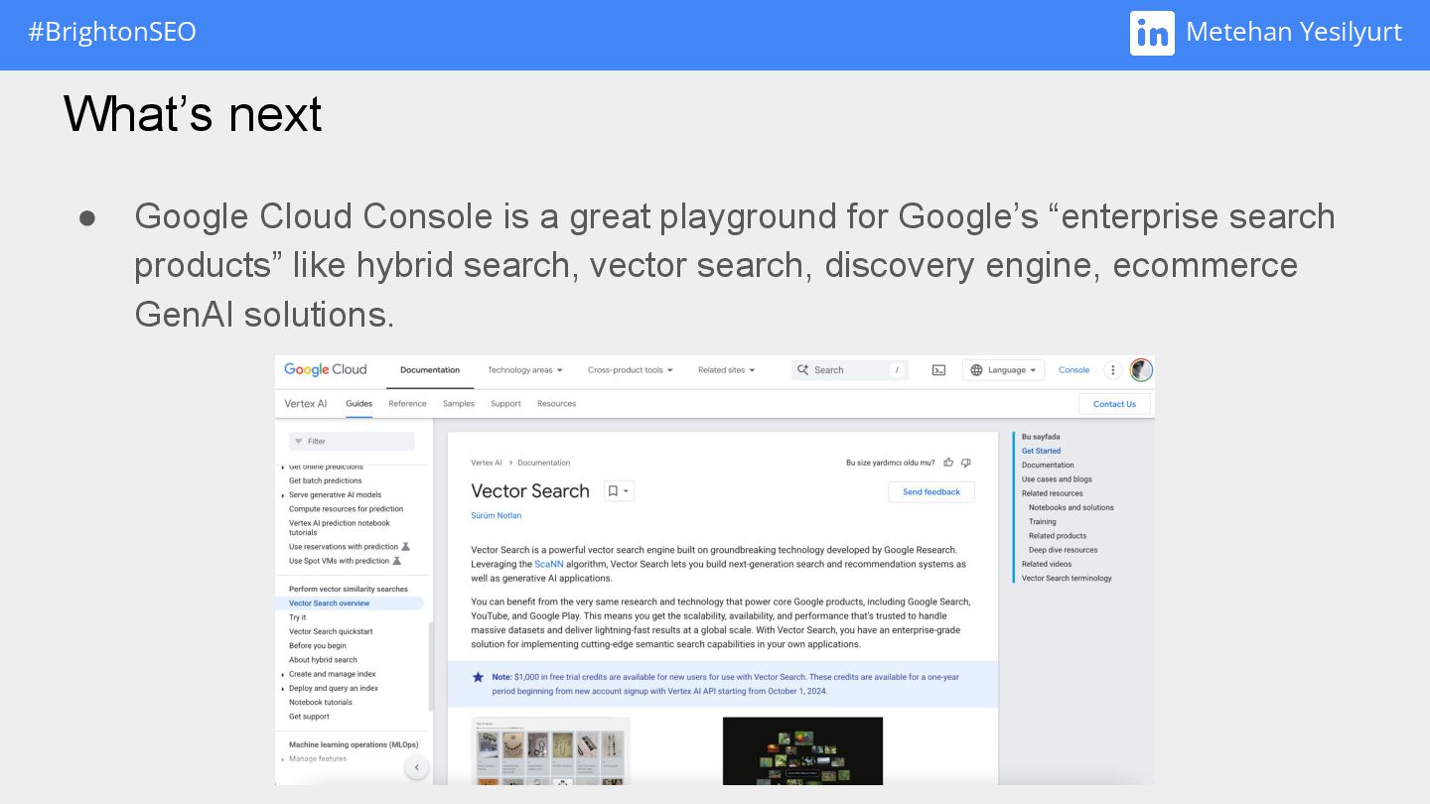
Task: Click the preview flask icon beside Use Spot VMs
Action: tap(397, 561)
